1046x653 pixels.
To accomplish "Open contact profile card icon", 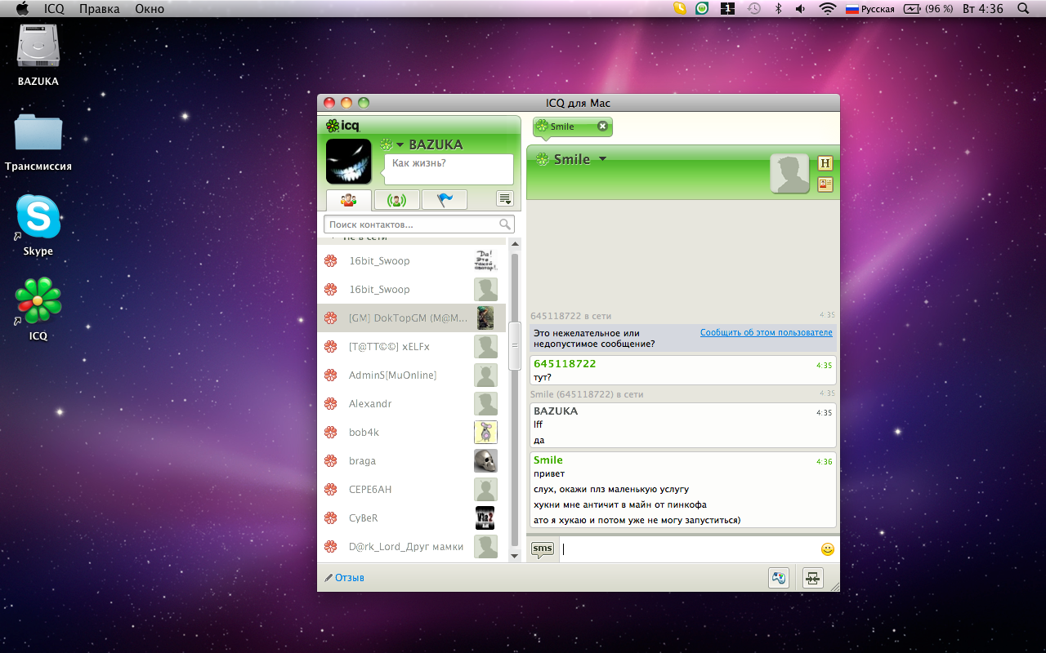I will pyautogui.click(x=825, y=184).
